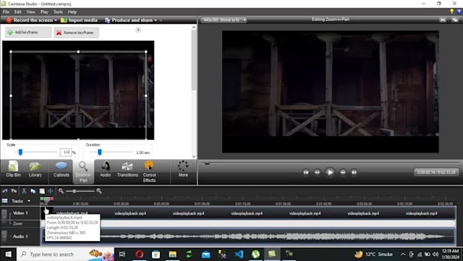Screen dimensions: 463x261
Task: Jump to previous clip in preview
Action: pyautogui.click(x=306, y=172)
